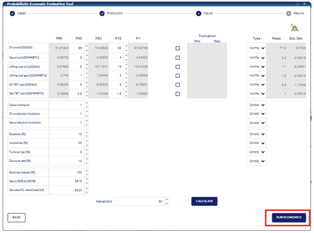
Task: Click the Working interest input field
Action: coord(66,172)
